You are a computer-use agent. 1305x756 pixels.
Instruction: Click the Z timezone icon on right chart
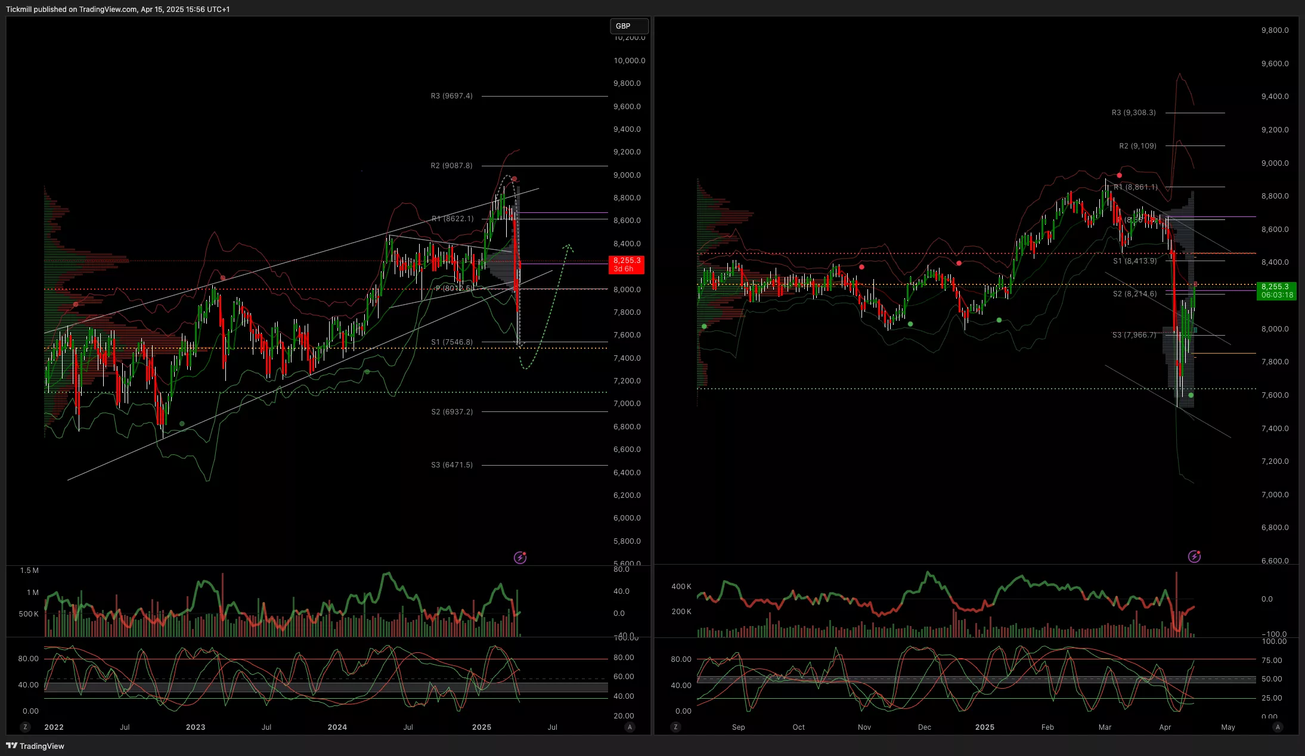point(675,727)
